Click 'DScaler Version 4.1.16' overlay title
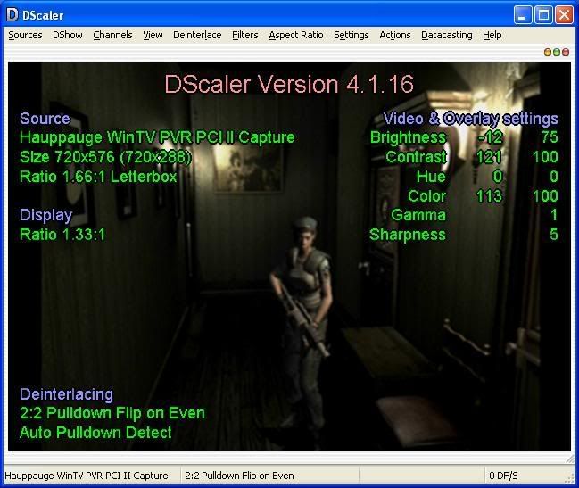Image resolution: width=579 pixels, height=488 pixels. (289, 84)
